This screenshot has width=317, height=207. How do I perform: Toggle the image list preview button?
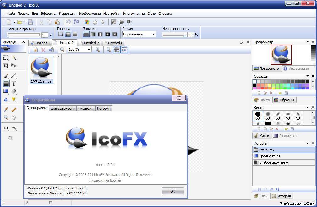124,50
